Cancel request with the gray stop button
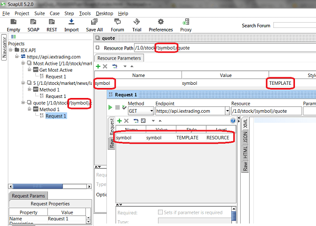The height and width of the screenshot is (226, 316). (117, 107)
